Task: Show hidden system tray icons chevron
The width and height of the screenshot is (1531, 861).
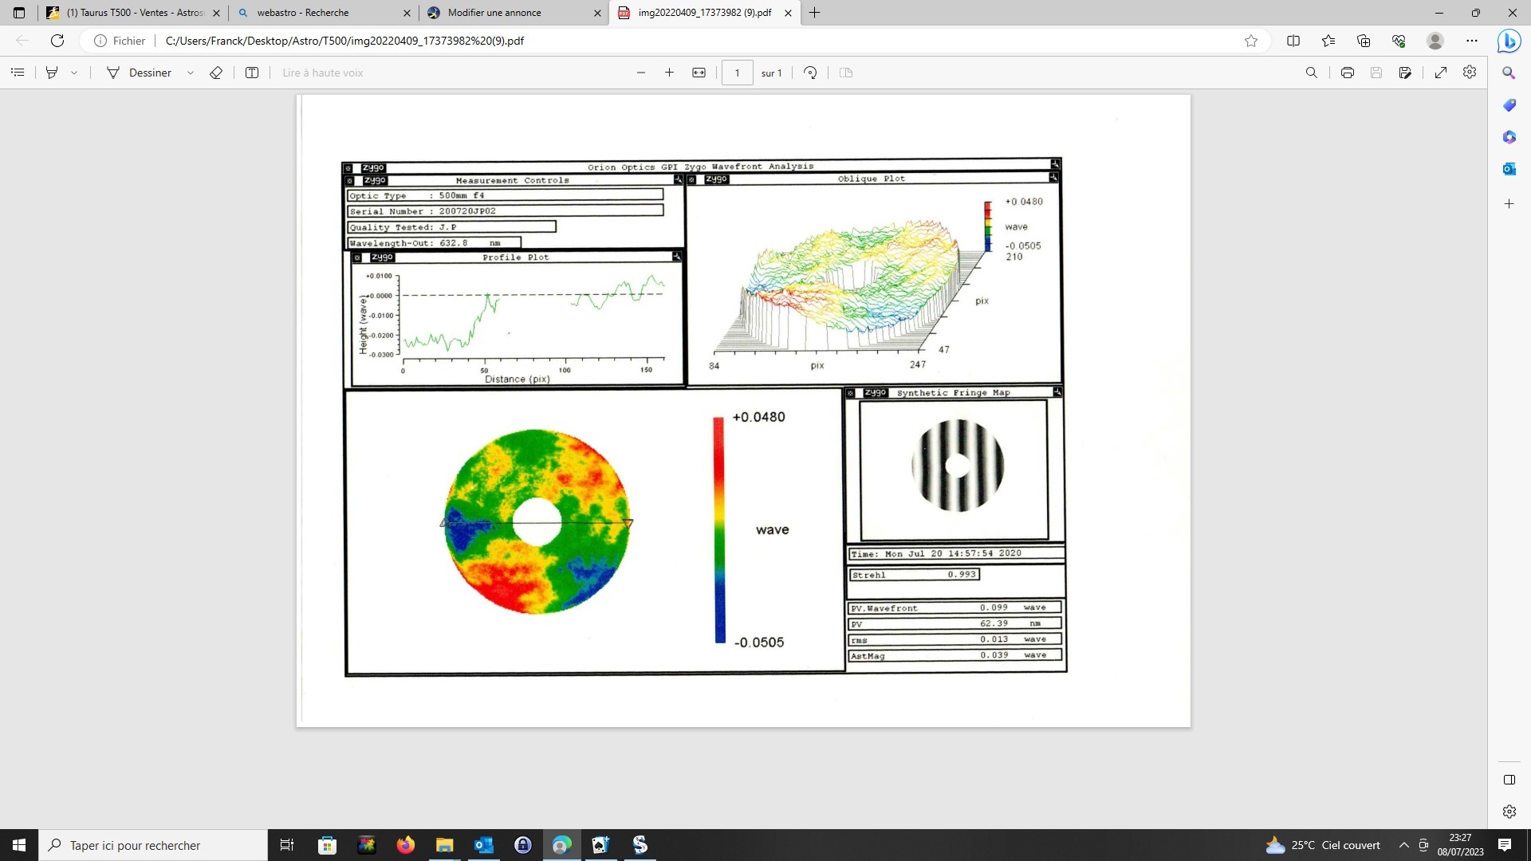Action: click(x=1403, y=845)
